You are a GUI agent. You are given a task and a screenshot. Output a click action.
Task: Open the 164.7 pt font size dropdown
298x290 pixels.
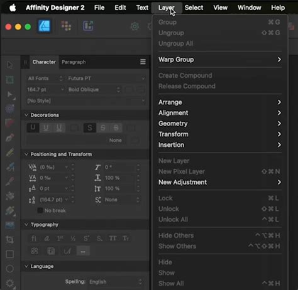[45, 90]
